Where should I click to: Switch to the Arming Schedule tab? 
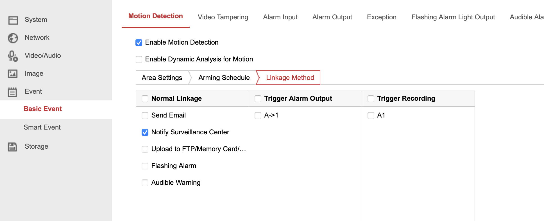click(x=224, y=78)
